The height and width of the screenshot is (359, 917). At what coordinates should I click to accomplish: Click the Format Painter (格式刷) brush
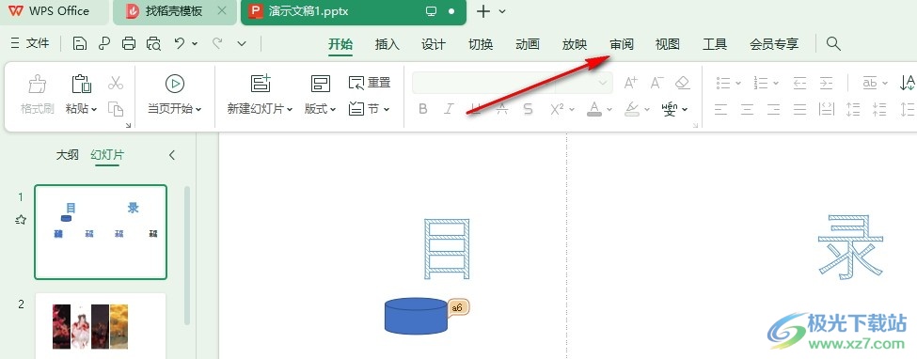[38, 85]
